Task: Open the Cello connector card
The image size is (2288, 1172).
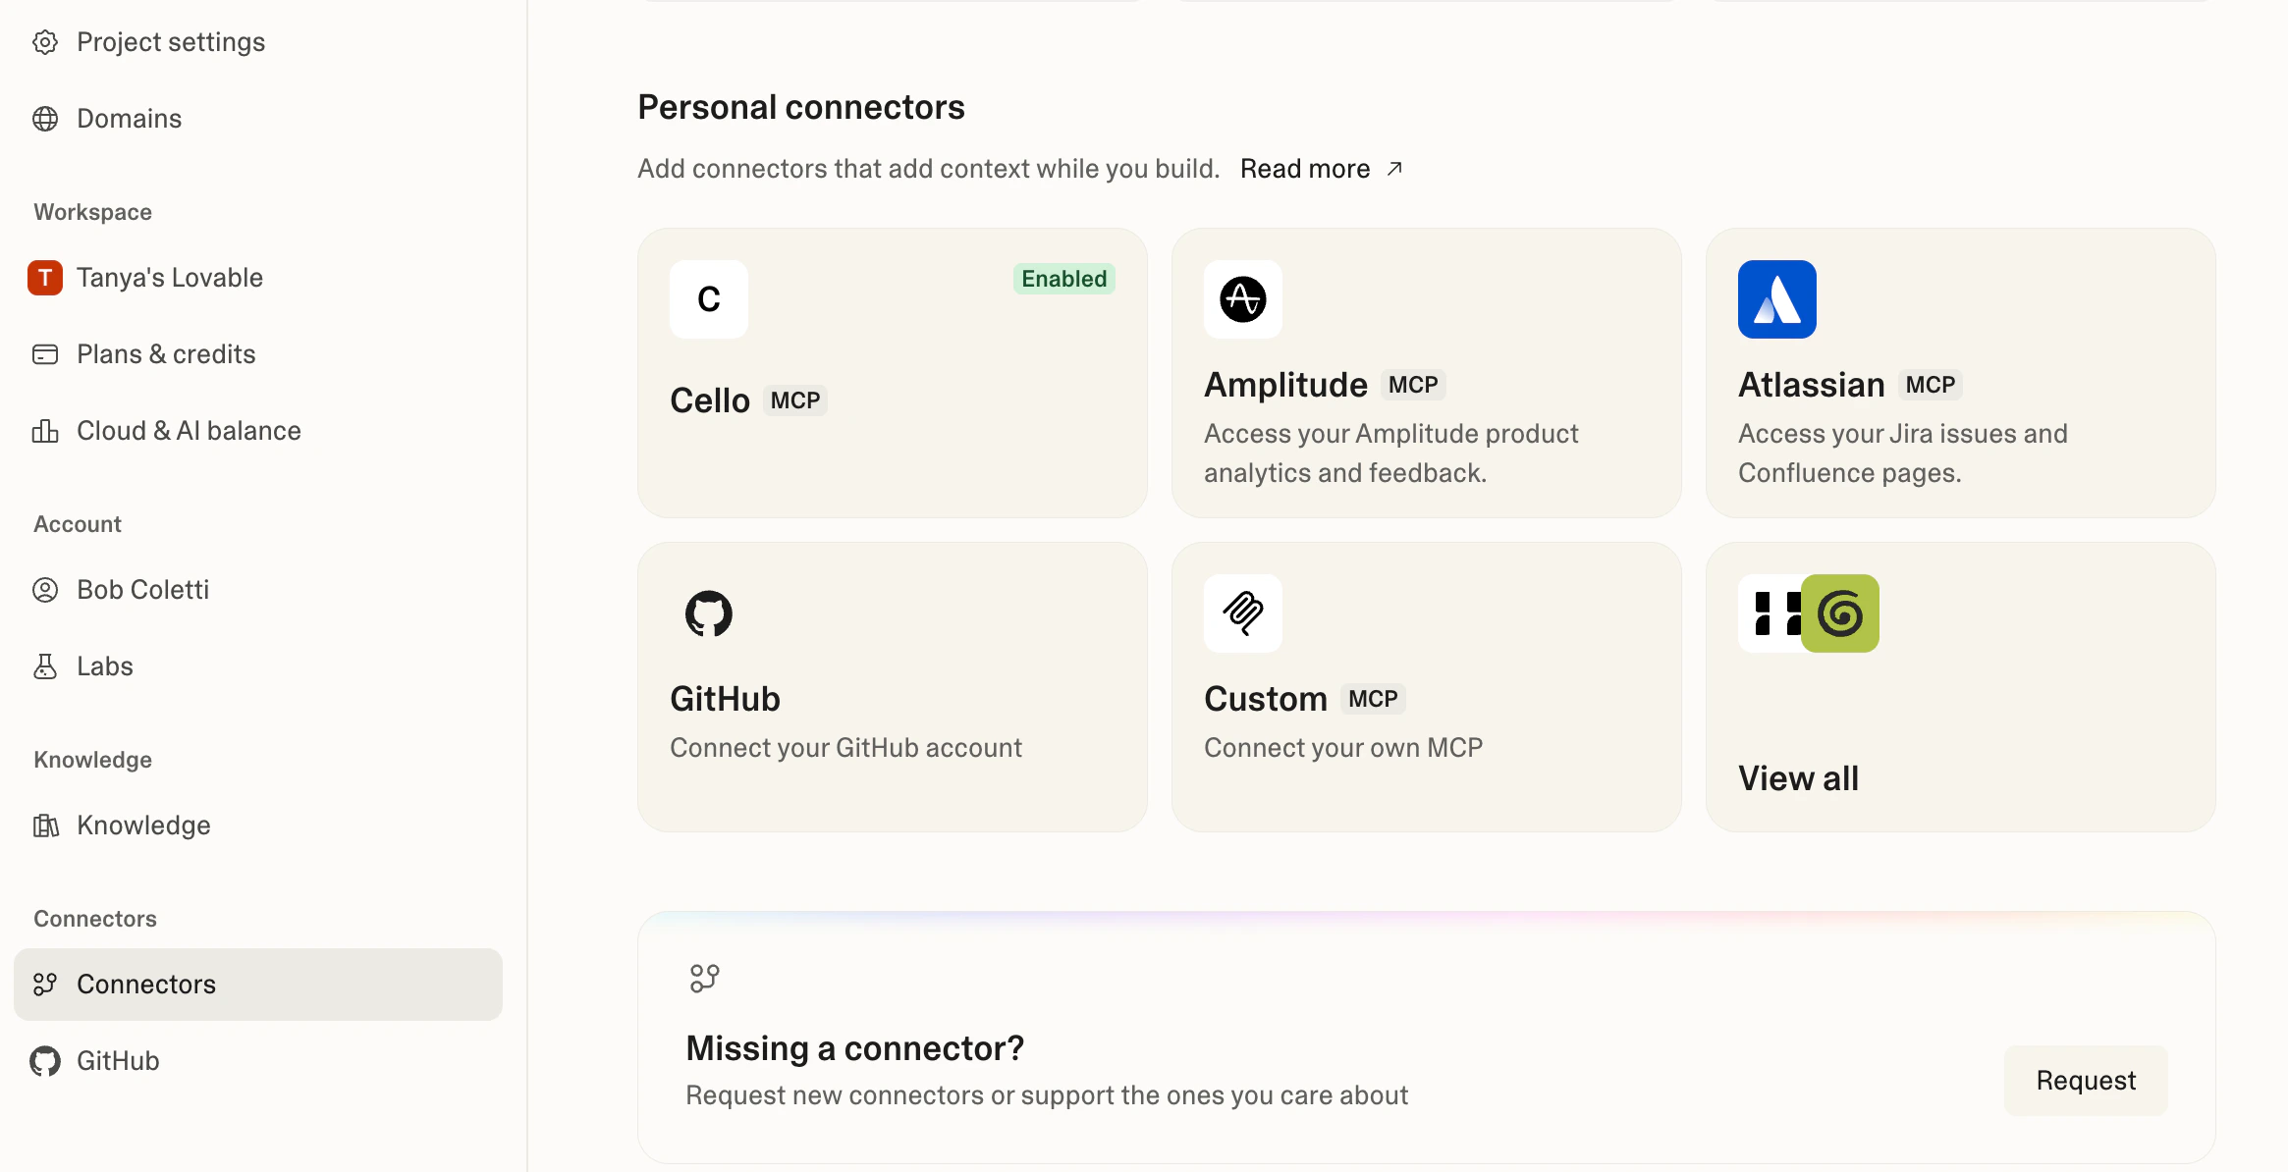Action: click(892, 373)
